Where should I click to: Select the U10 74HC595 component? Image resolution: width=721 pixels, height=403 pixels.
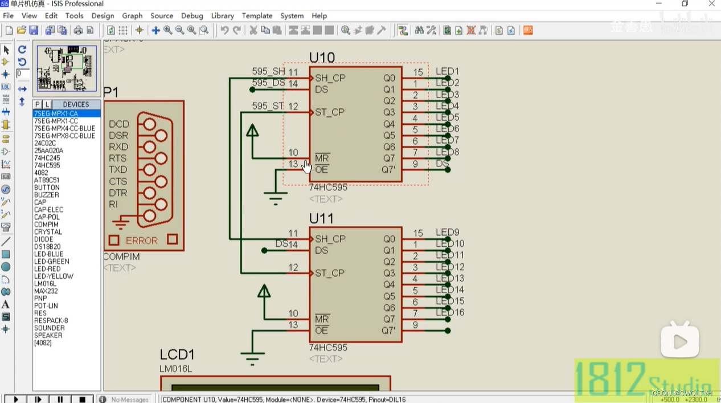click(355, 124)
